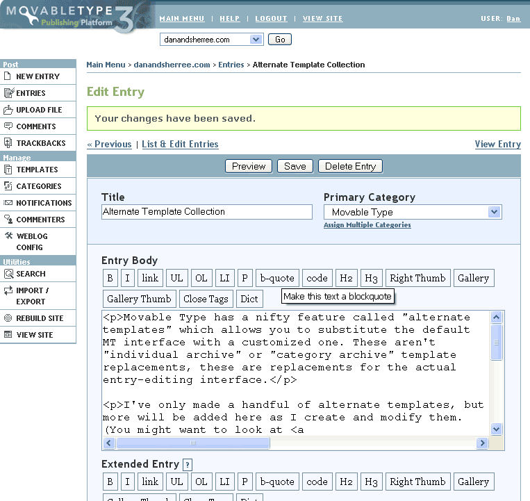Open the Primary Category dropdown

(x=413, y=212)
